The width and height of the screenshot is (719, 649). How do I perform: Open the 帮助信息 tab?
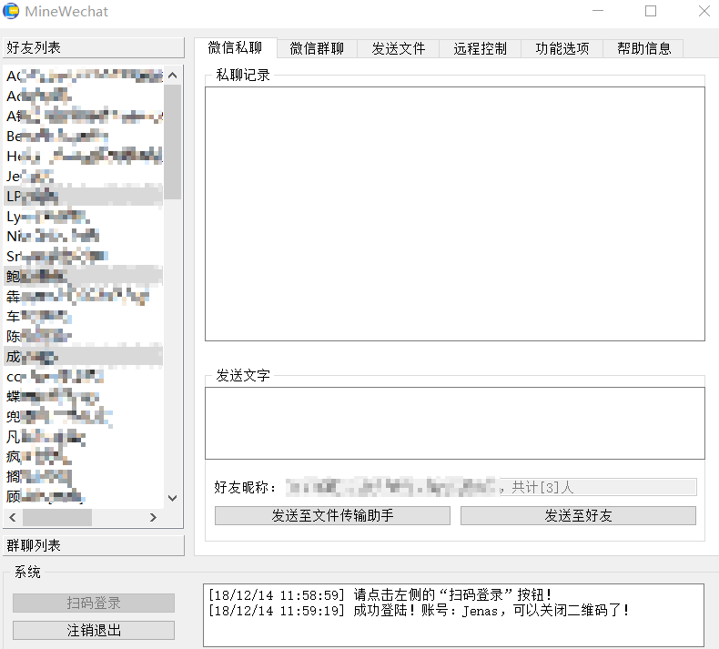pos(643,48)
